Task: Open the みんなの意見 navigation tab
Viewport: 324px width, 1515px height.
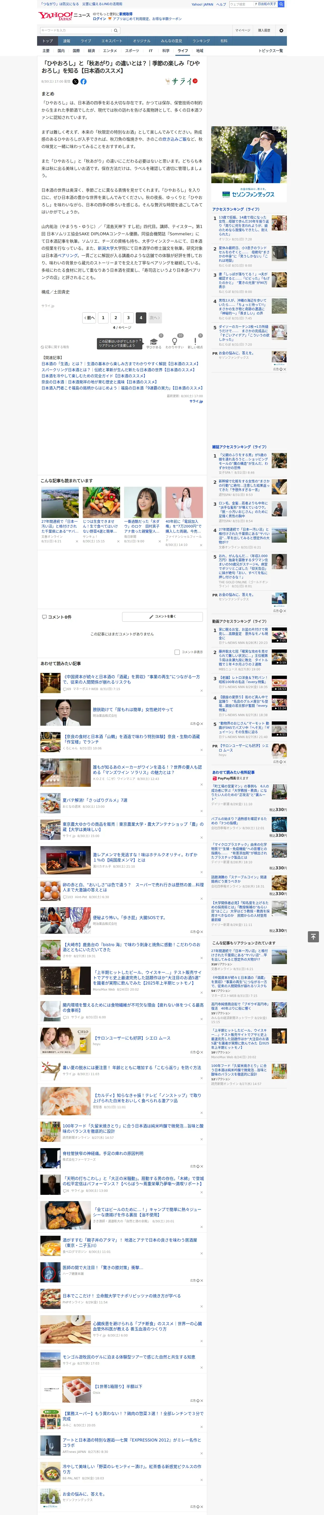Action: tap(171, 41)
